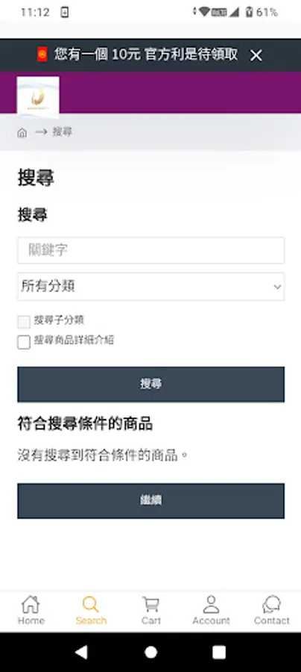
Task: Tap the Android back navigation button
Action: tap(81, 652)
